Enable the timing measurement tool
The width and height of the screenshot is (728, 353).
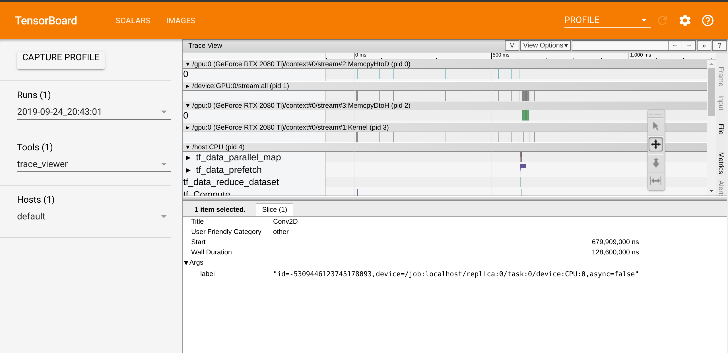[x=656, y=180]
